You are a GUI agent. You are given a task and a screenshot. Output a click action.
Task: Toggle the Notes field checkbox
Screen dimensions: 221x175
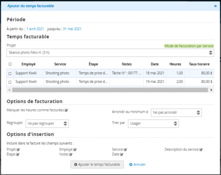click(x=70, y=155)
